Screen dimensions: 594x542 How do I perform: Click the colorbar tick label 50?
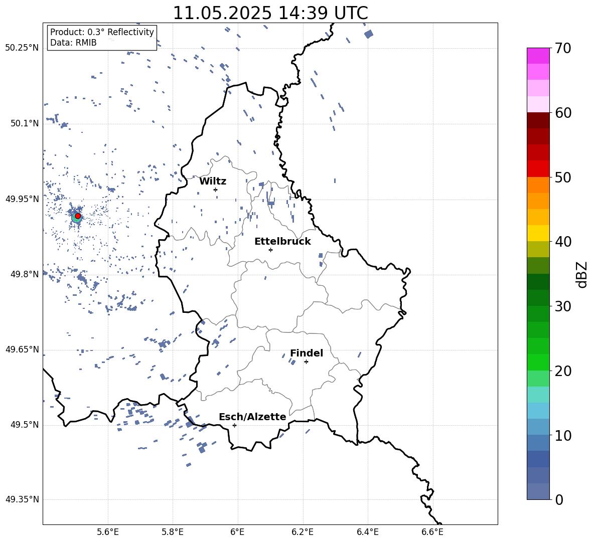pos(563,177)
